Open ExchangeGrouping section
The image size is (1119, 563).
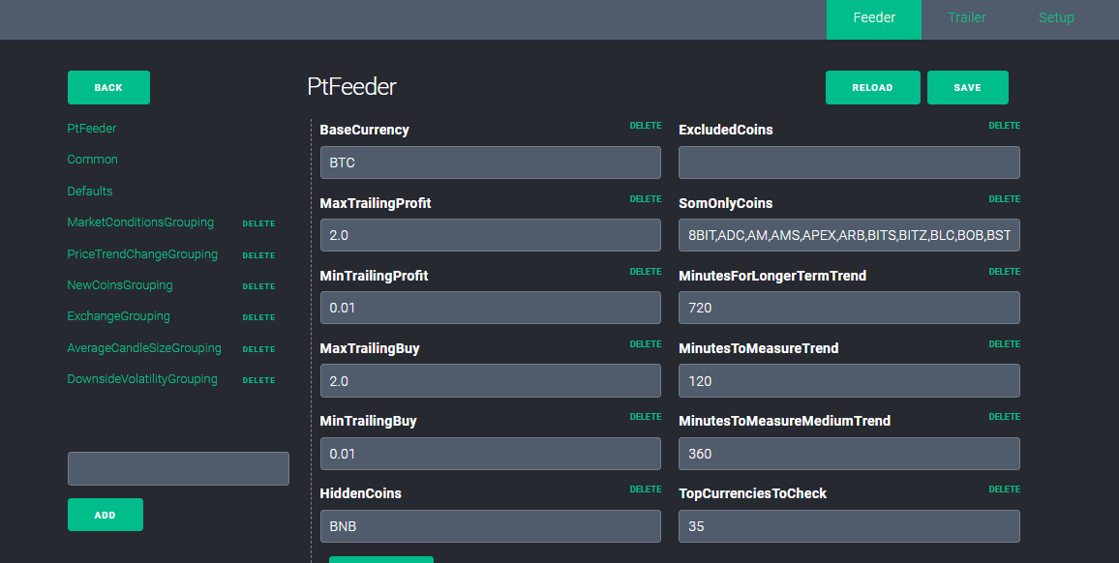pos(118,316)
